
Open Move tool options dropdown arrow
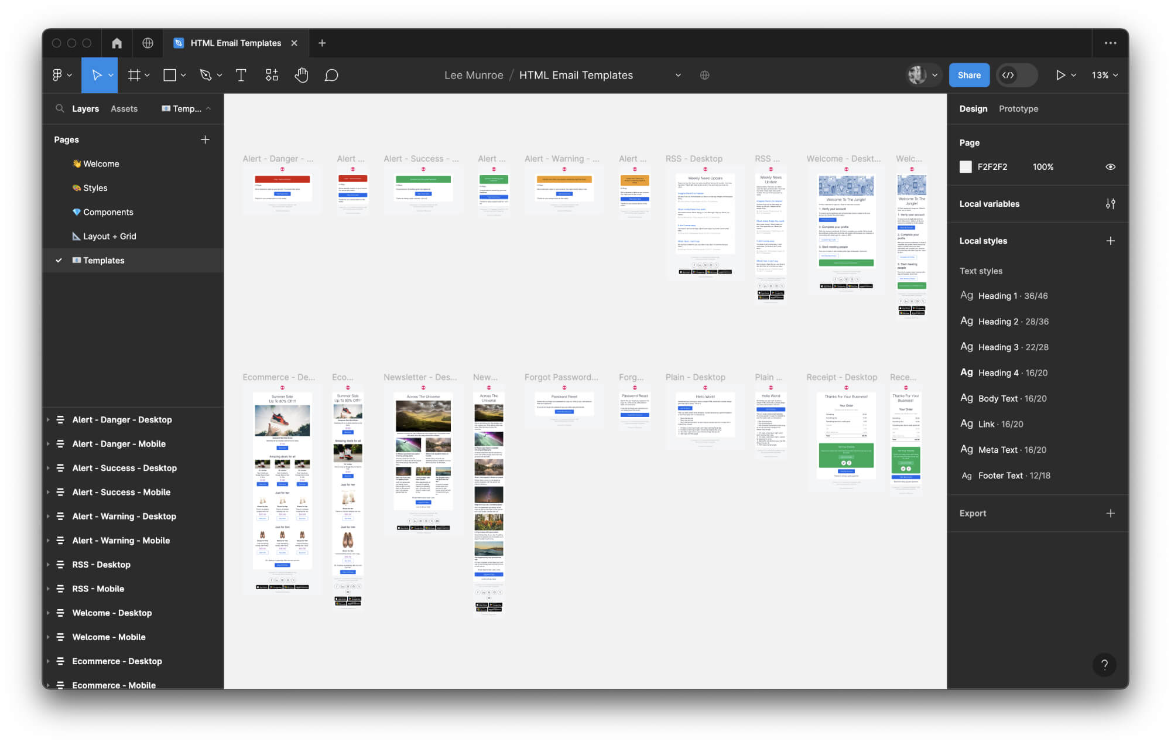coord(111,75)
